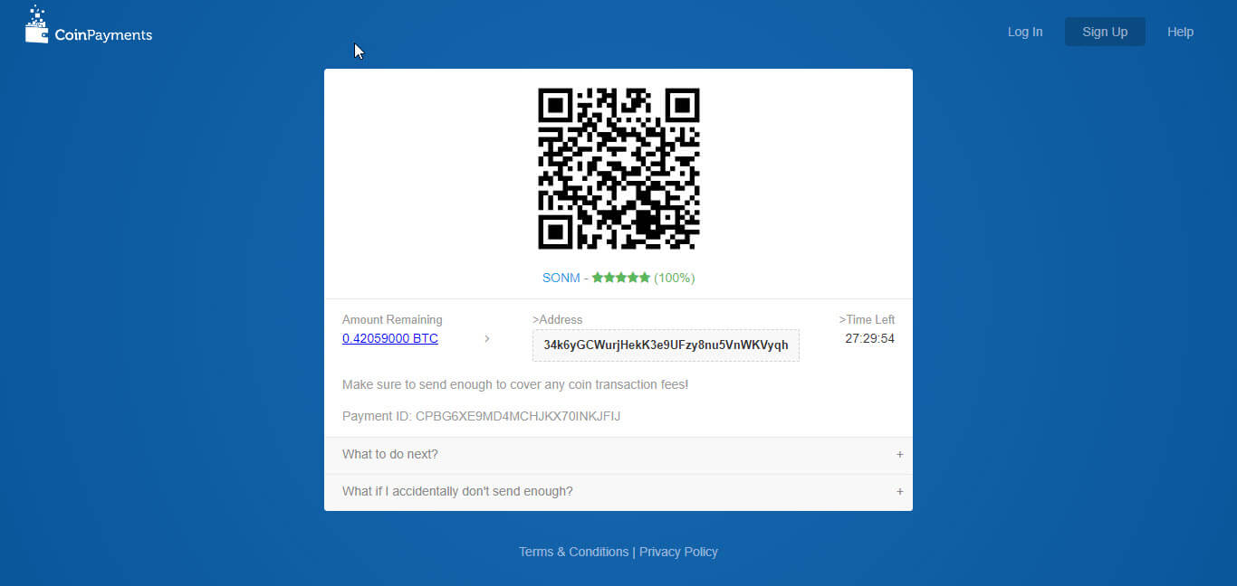Open the Terms & Conditions link
The image size is (1237, 586).
[x=573, y=552]
